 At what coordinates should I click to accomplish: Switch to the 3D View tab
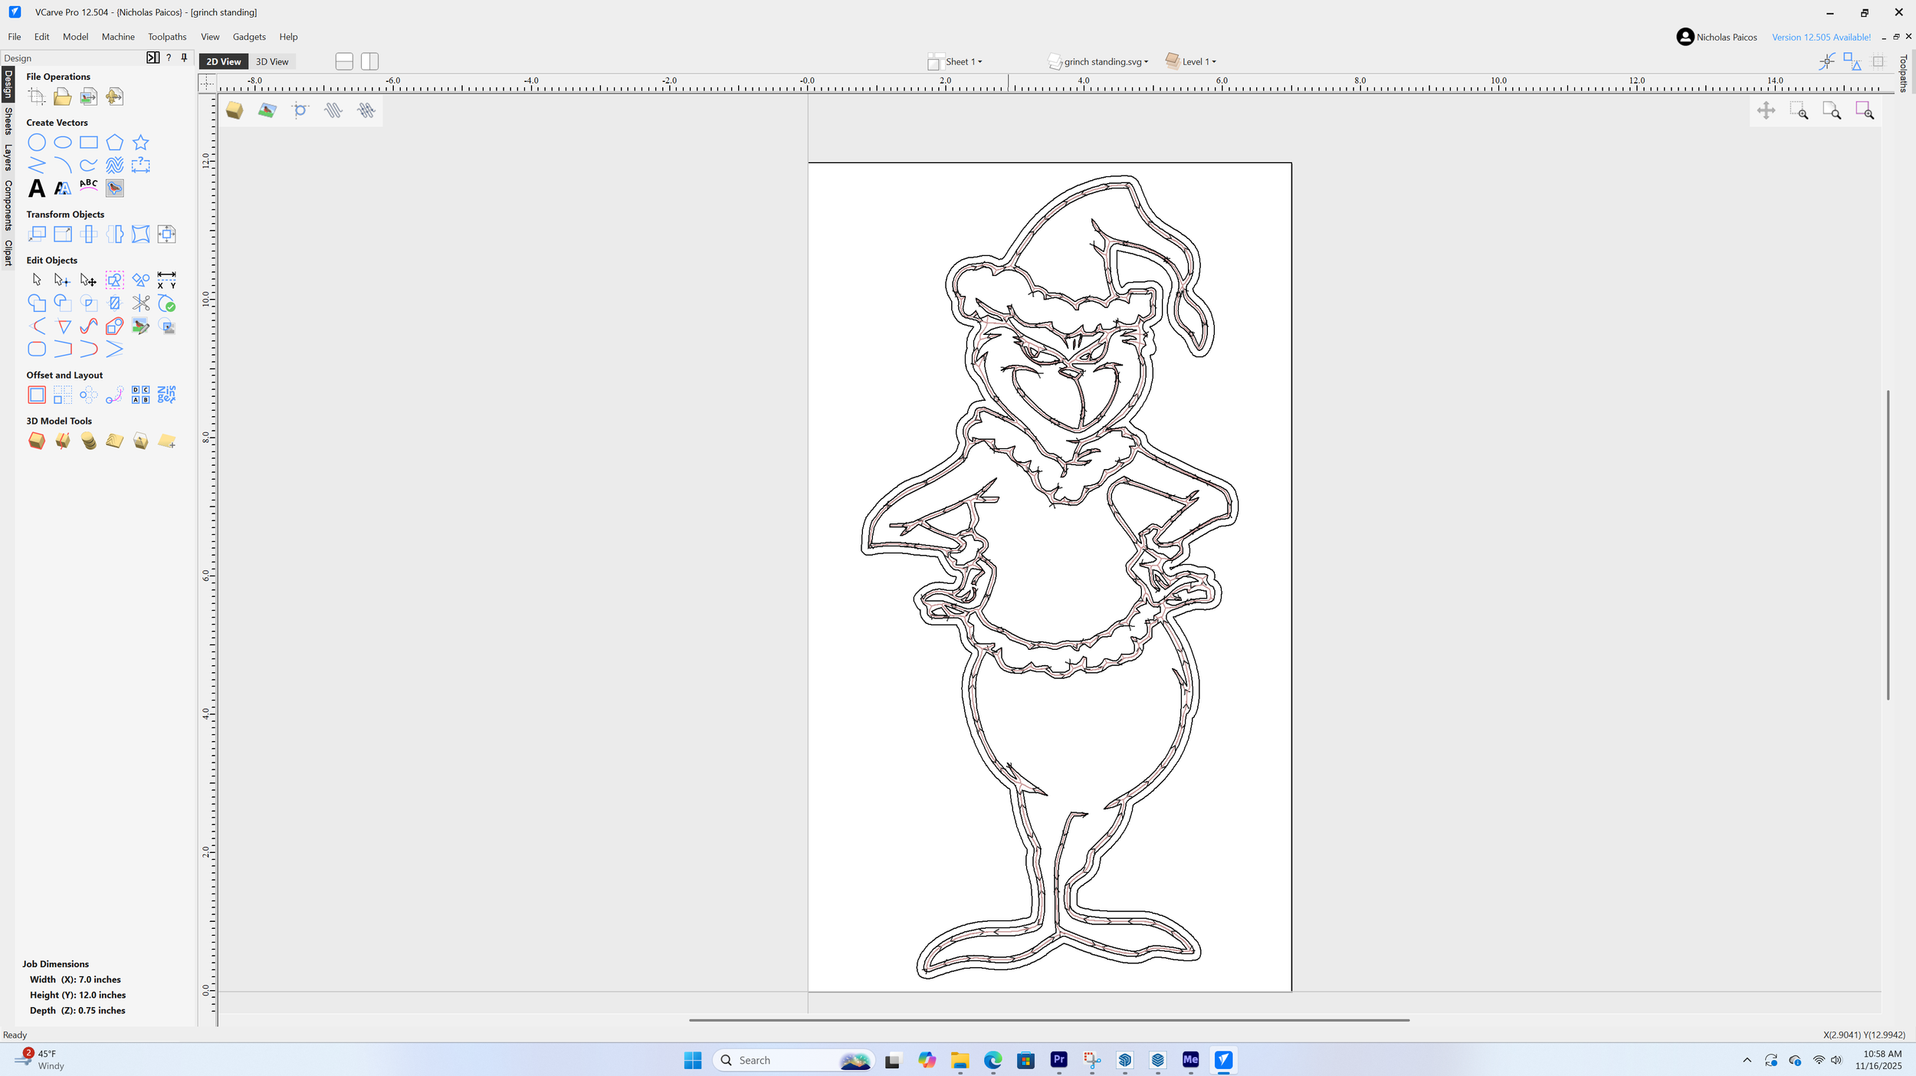[x=272, y=62]
